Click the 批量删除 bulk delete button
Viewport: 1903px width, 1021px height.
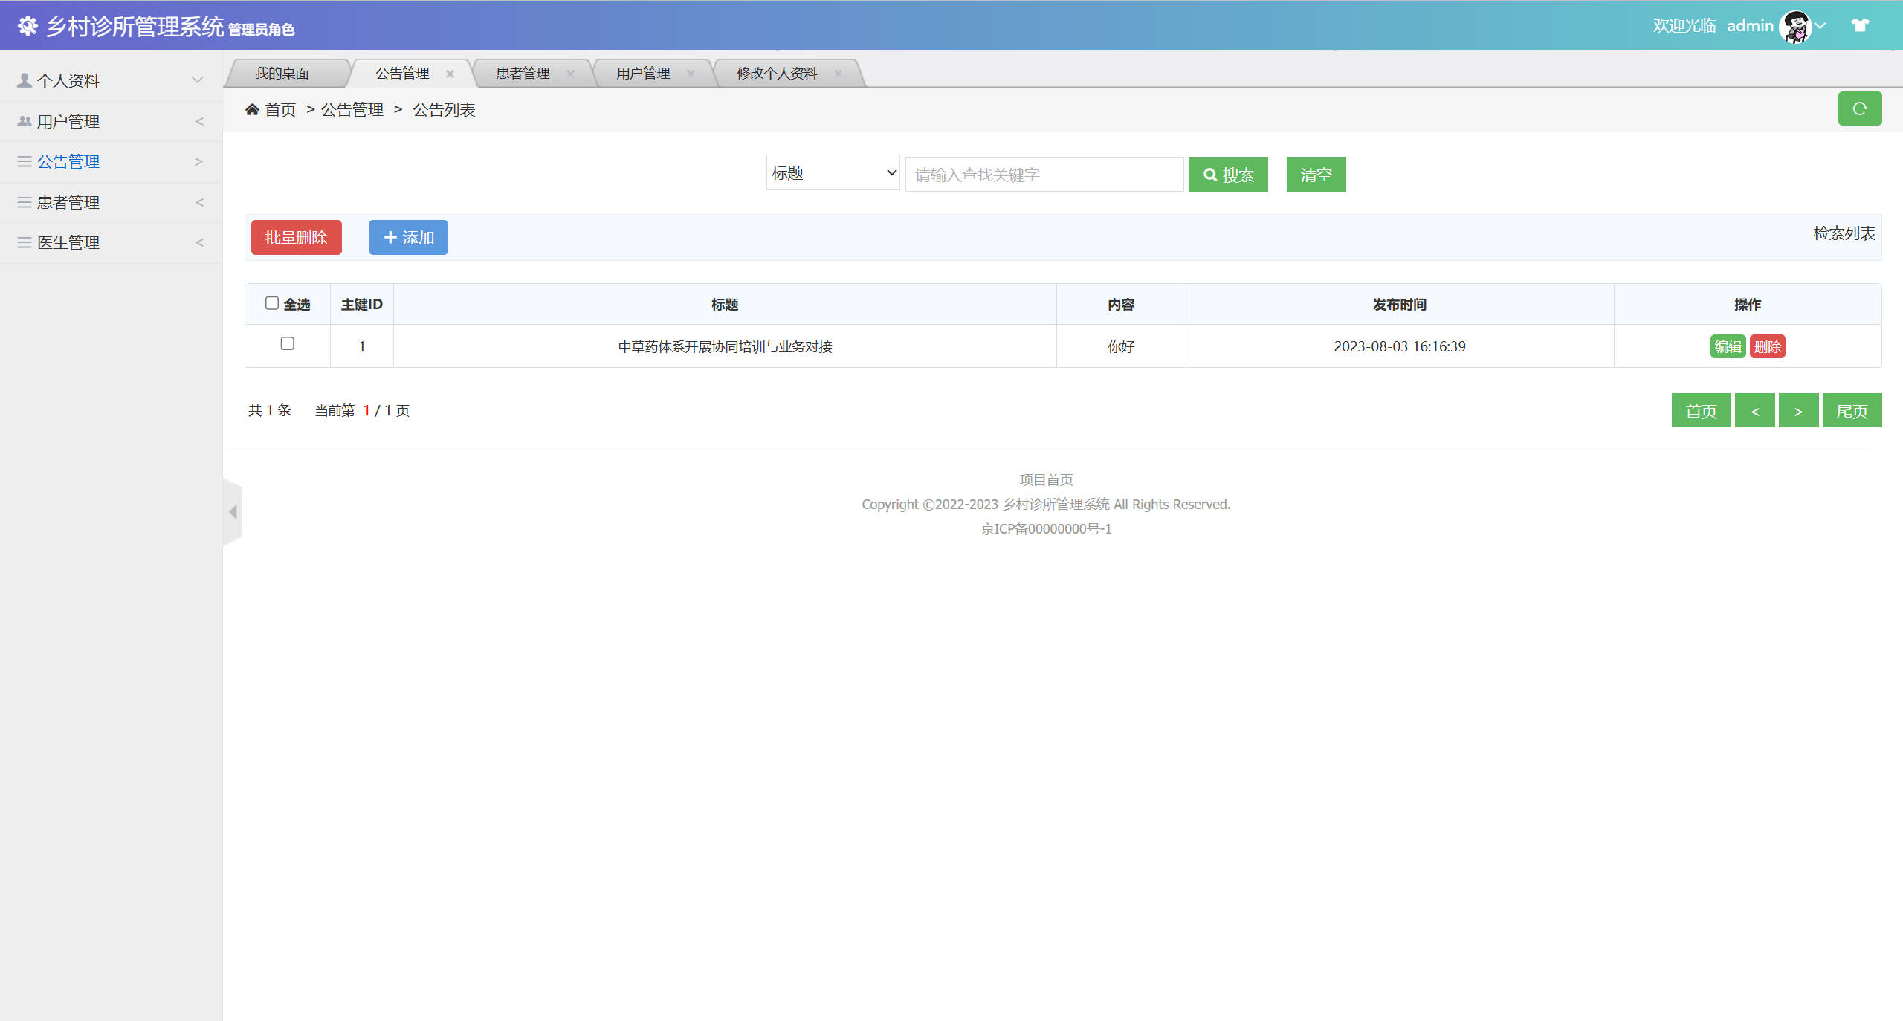[296, 237]
